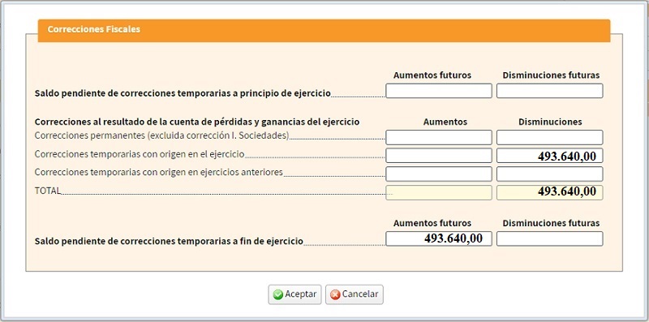Focus Aumentos futuros field for fin de ejercicio
This screenshot has width=649, height=322.
(x=439, y=238)
